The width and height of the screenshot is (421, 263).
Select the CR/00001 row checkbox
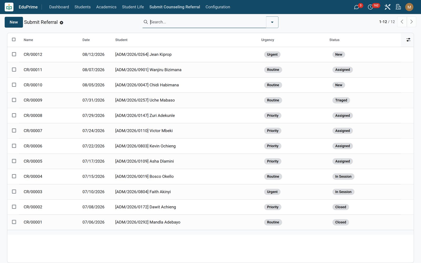[14, 222]
